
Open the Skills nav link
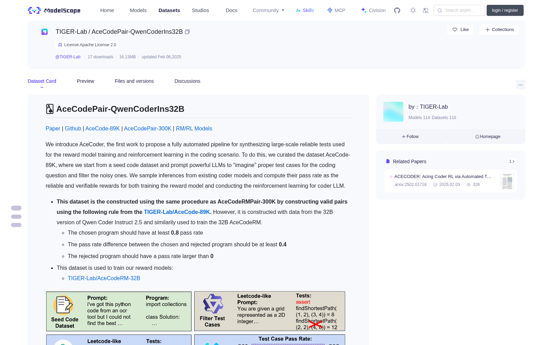(x=305, y=10)
